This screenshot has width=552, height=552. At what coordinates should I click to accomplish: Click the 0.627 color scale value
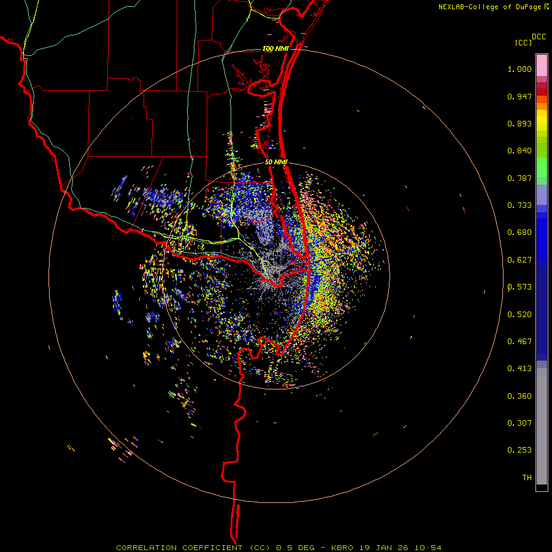(519, 260)
